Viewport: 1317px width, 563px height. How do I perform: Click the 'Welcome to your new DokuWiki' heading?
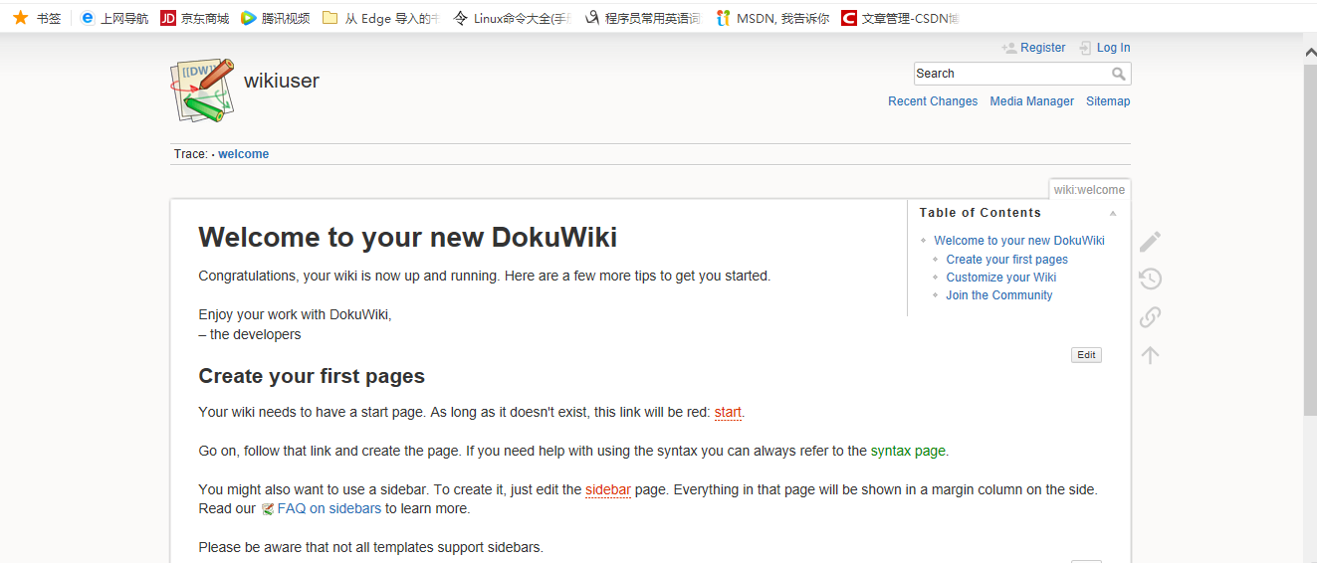pyautogui.click(x=408, y=238)
